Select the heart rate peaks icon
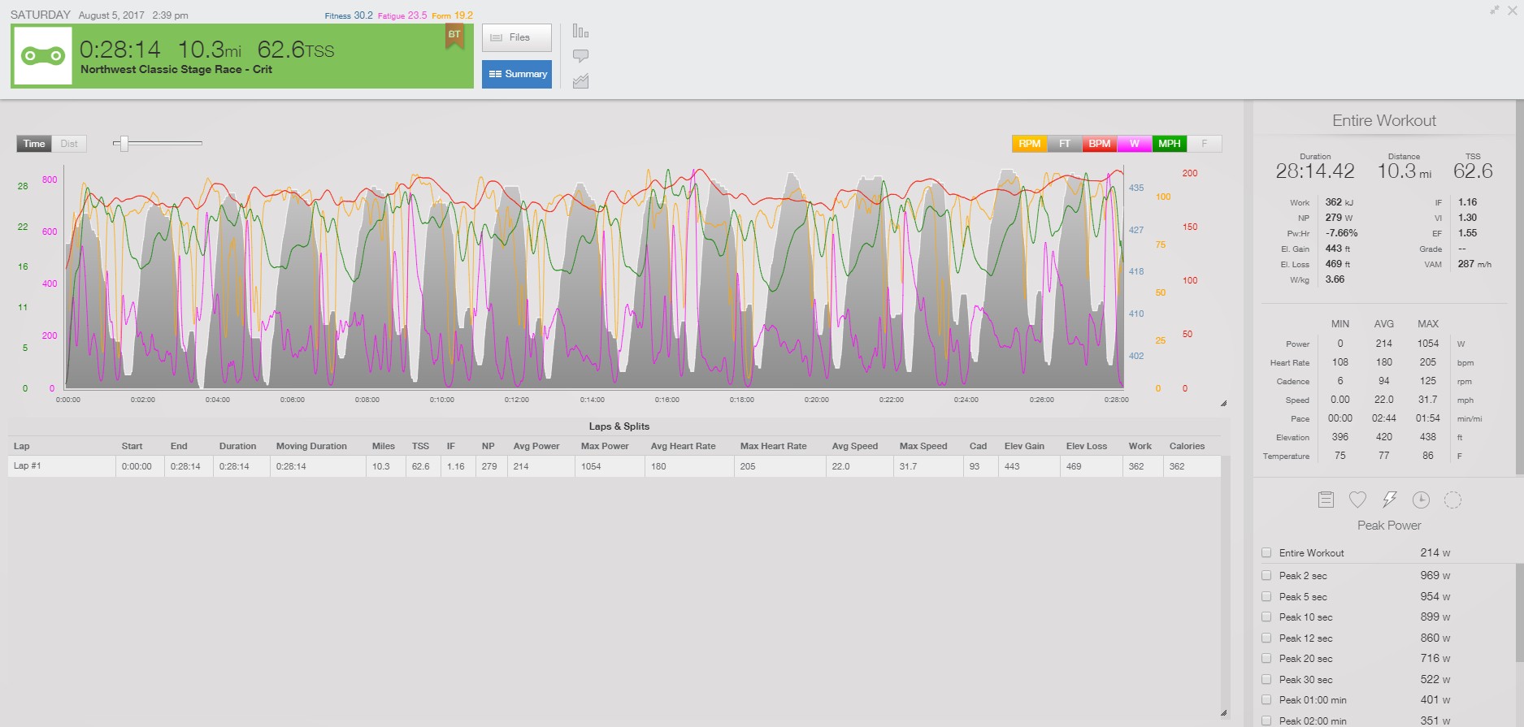Image resolution: width=1524 pixels, height=727 pixels. pos(1357,500)
